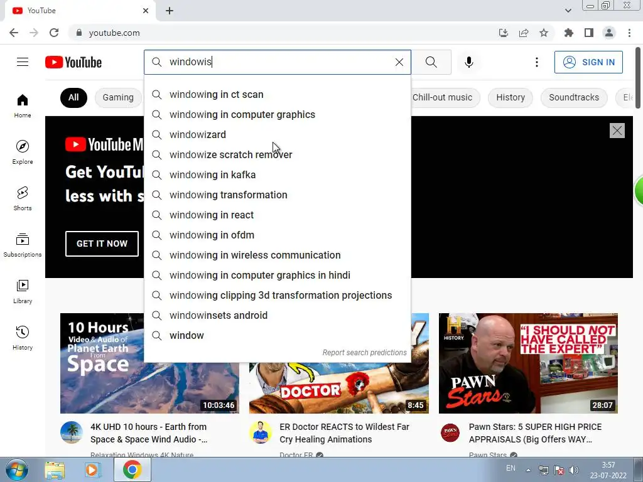The height and width of the screenshot is (482, 643).
Task: Click the magnifier search button
Action: pos(431,62)
